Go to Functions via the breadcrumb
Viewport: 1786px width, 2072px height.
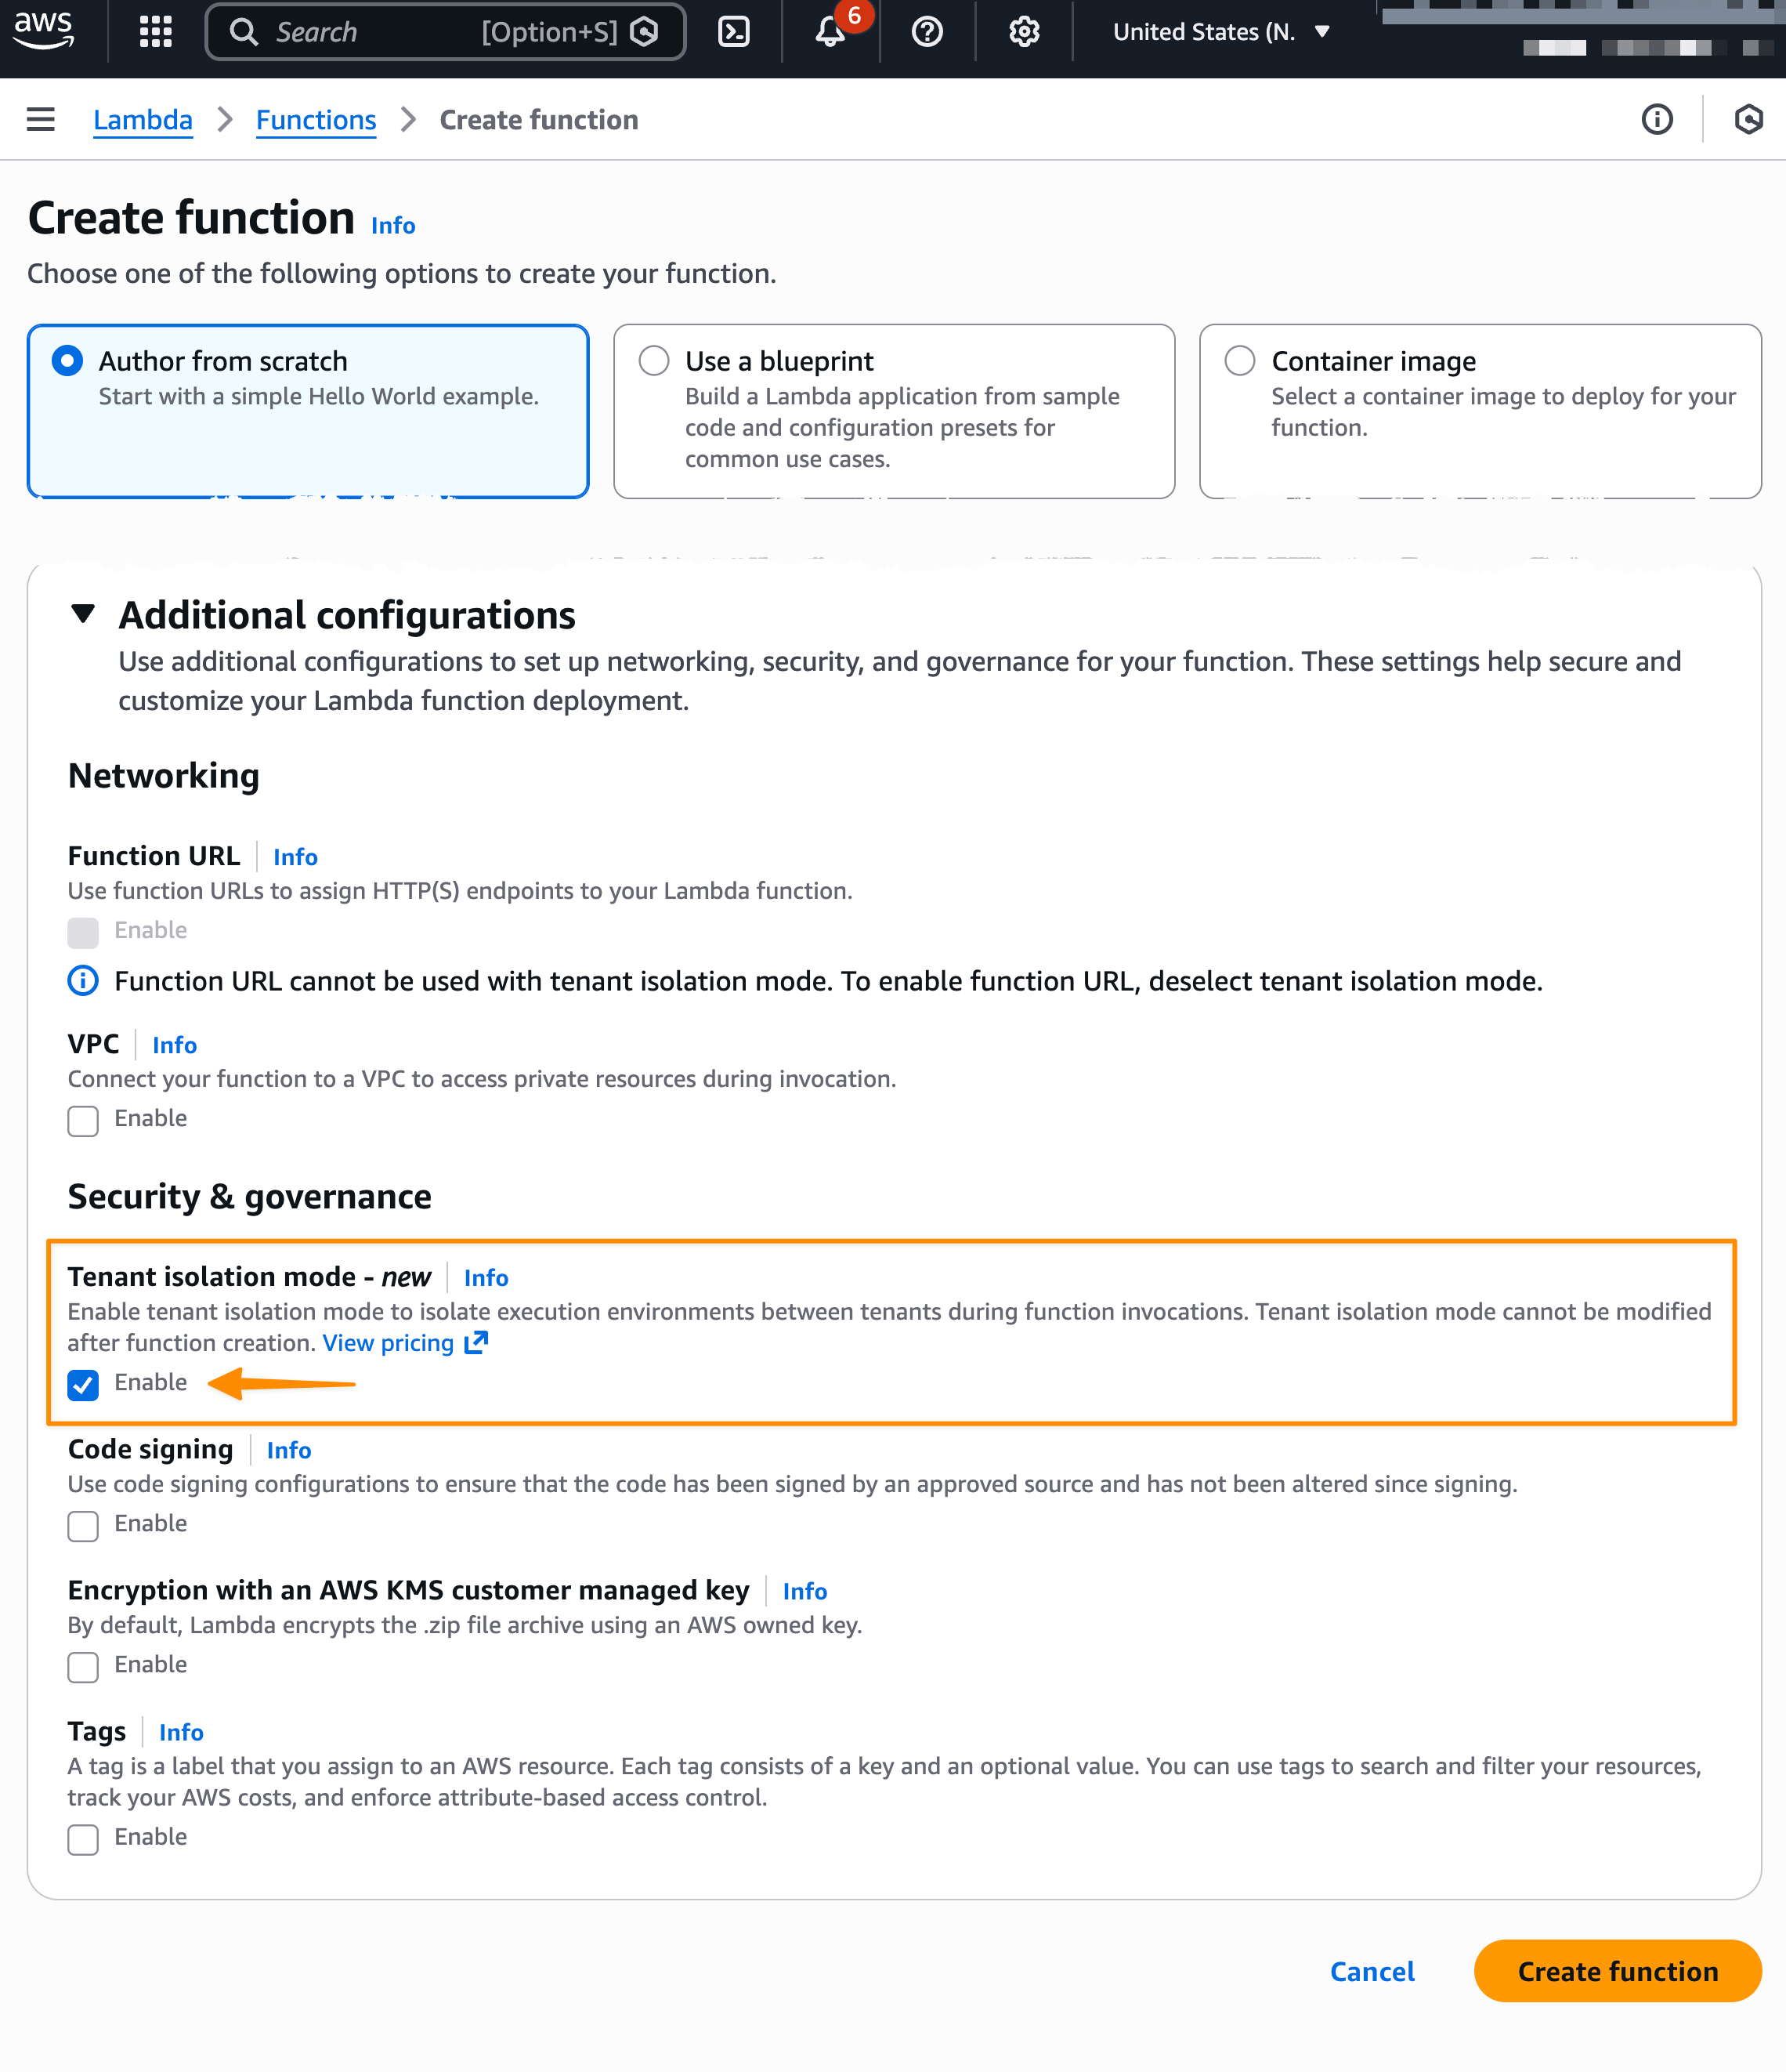[x=316, y=119]
